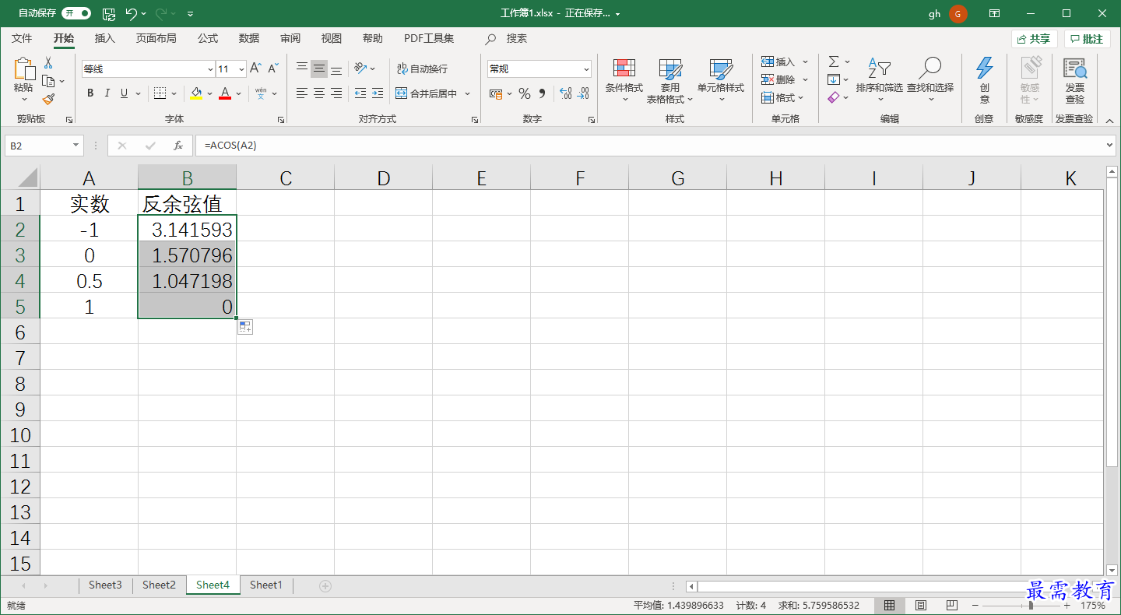Increase font size with large A icon

click(255, 69)
